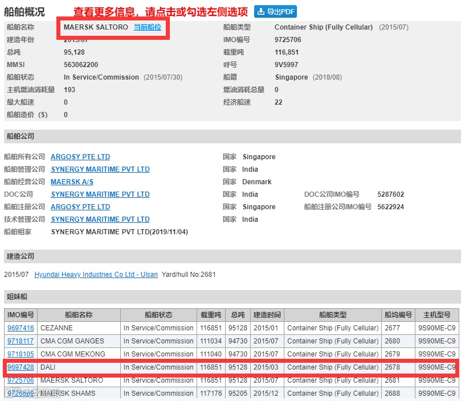Viewport: 461px width, 402px height.
Task: Click the registered company IMO number 5622924
Action: 391,207
